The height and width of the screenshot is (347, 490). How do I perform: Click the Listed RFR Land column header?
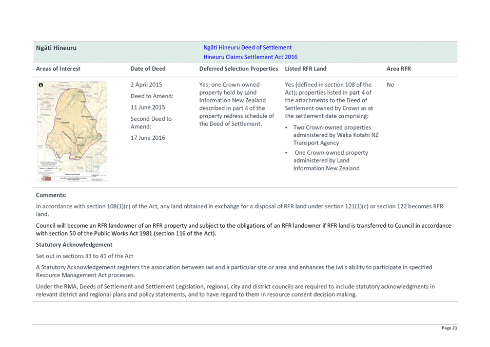click(306, 69)
